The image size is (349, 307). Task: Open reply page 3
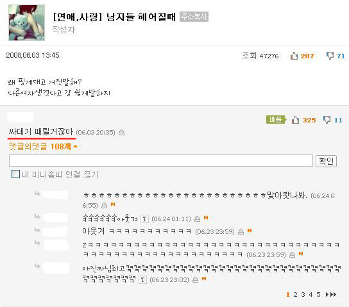(x=303, y=295)
